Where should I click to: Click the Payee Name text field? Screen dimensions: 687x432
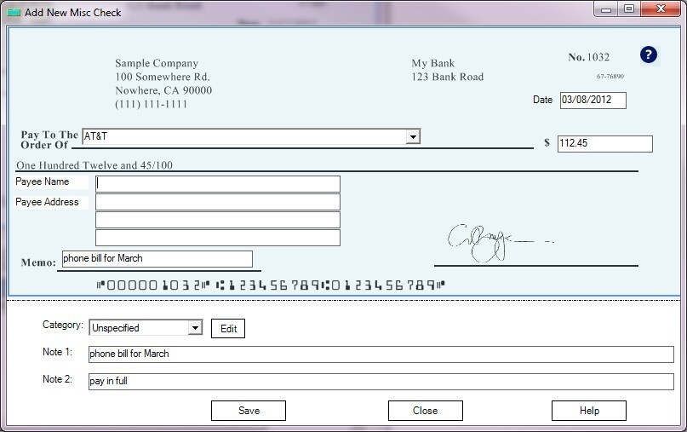coord(218,183)
